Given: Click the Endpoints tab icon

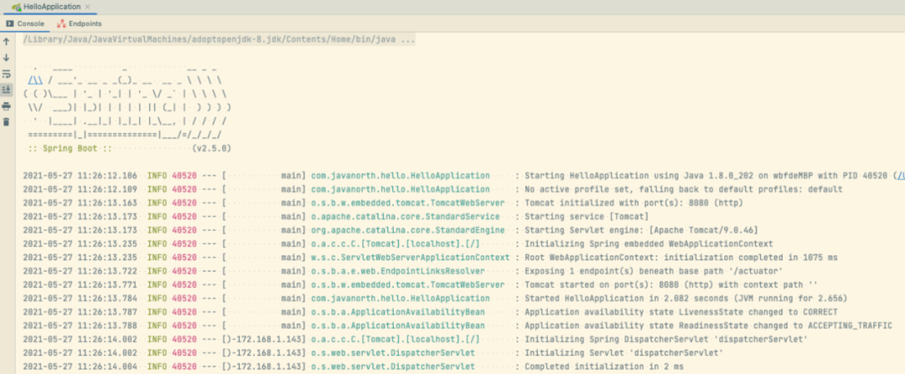Looking at the screenshot, I should [61, 23].
